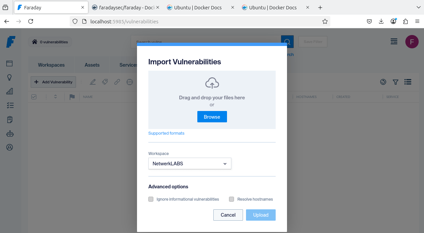Switch to the Assets tab
The width and height of the screenshot is (424, 233).
92,65
